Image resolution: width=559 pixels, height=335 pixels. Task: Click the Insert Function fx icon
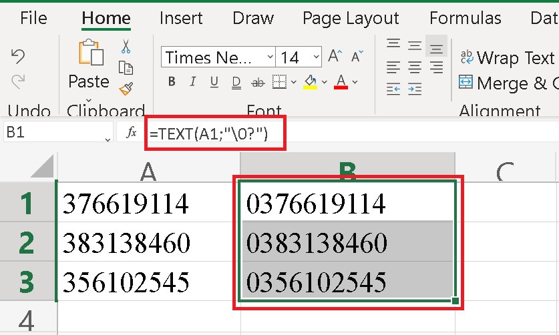[x=132, y=133]
